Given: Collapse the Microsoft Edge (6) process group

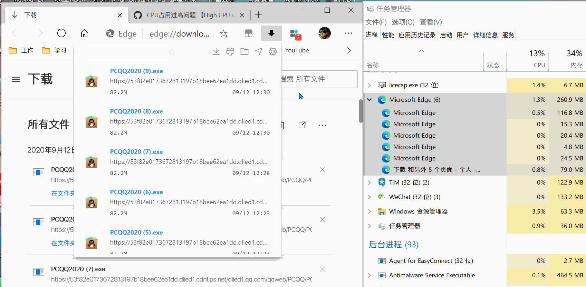Looking at the screenshot, I should 369,100.
